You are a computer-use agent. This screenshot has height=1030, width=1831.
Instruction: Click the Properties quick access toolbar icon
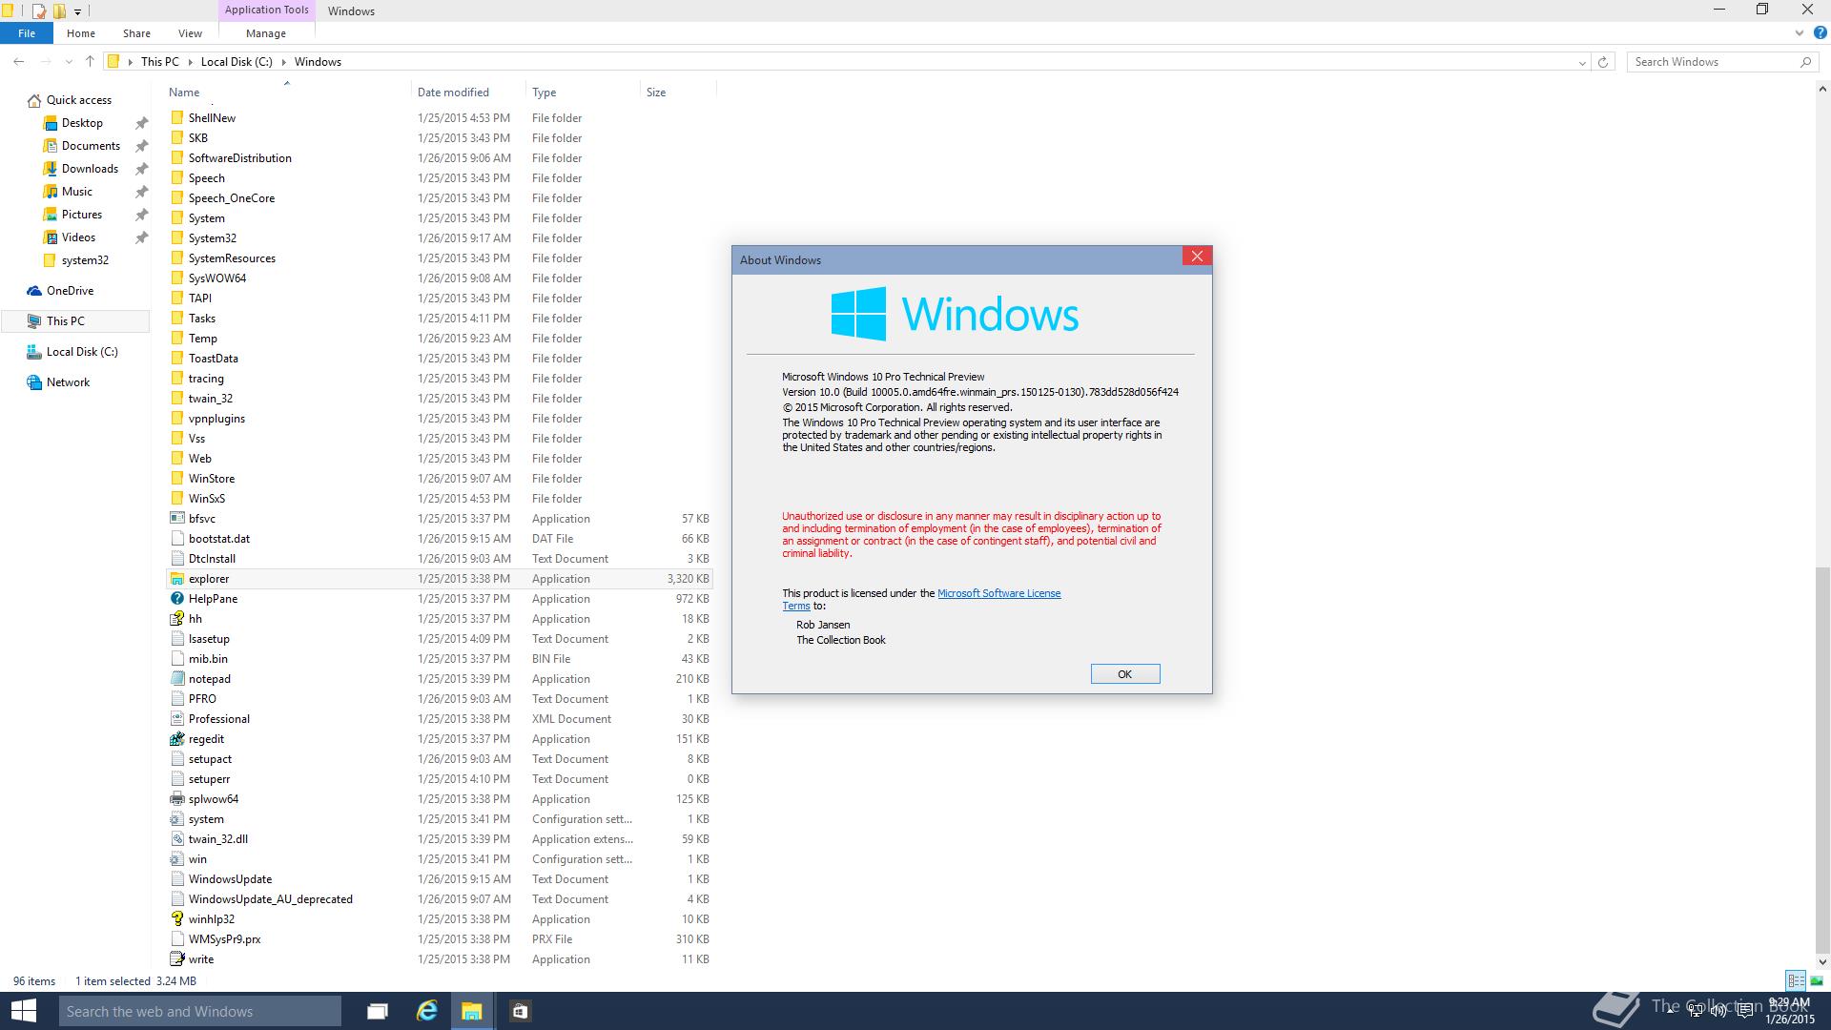pyautogui.click(x=39, y=11)
